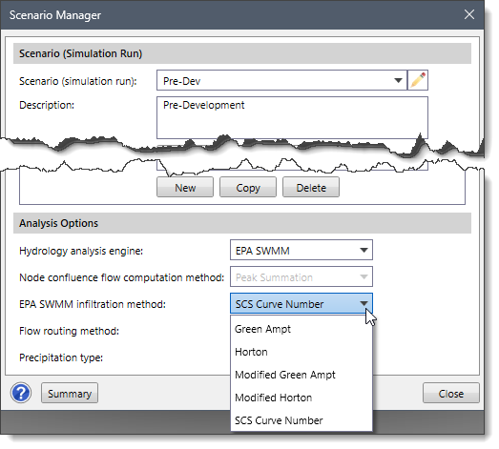Click the Precipitation type label
The height and width of the screenshot is (449, 499).
[x=61, y=357]
